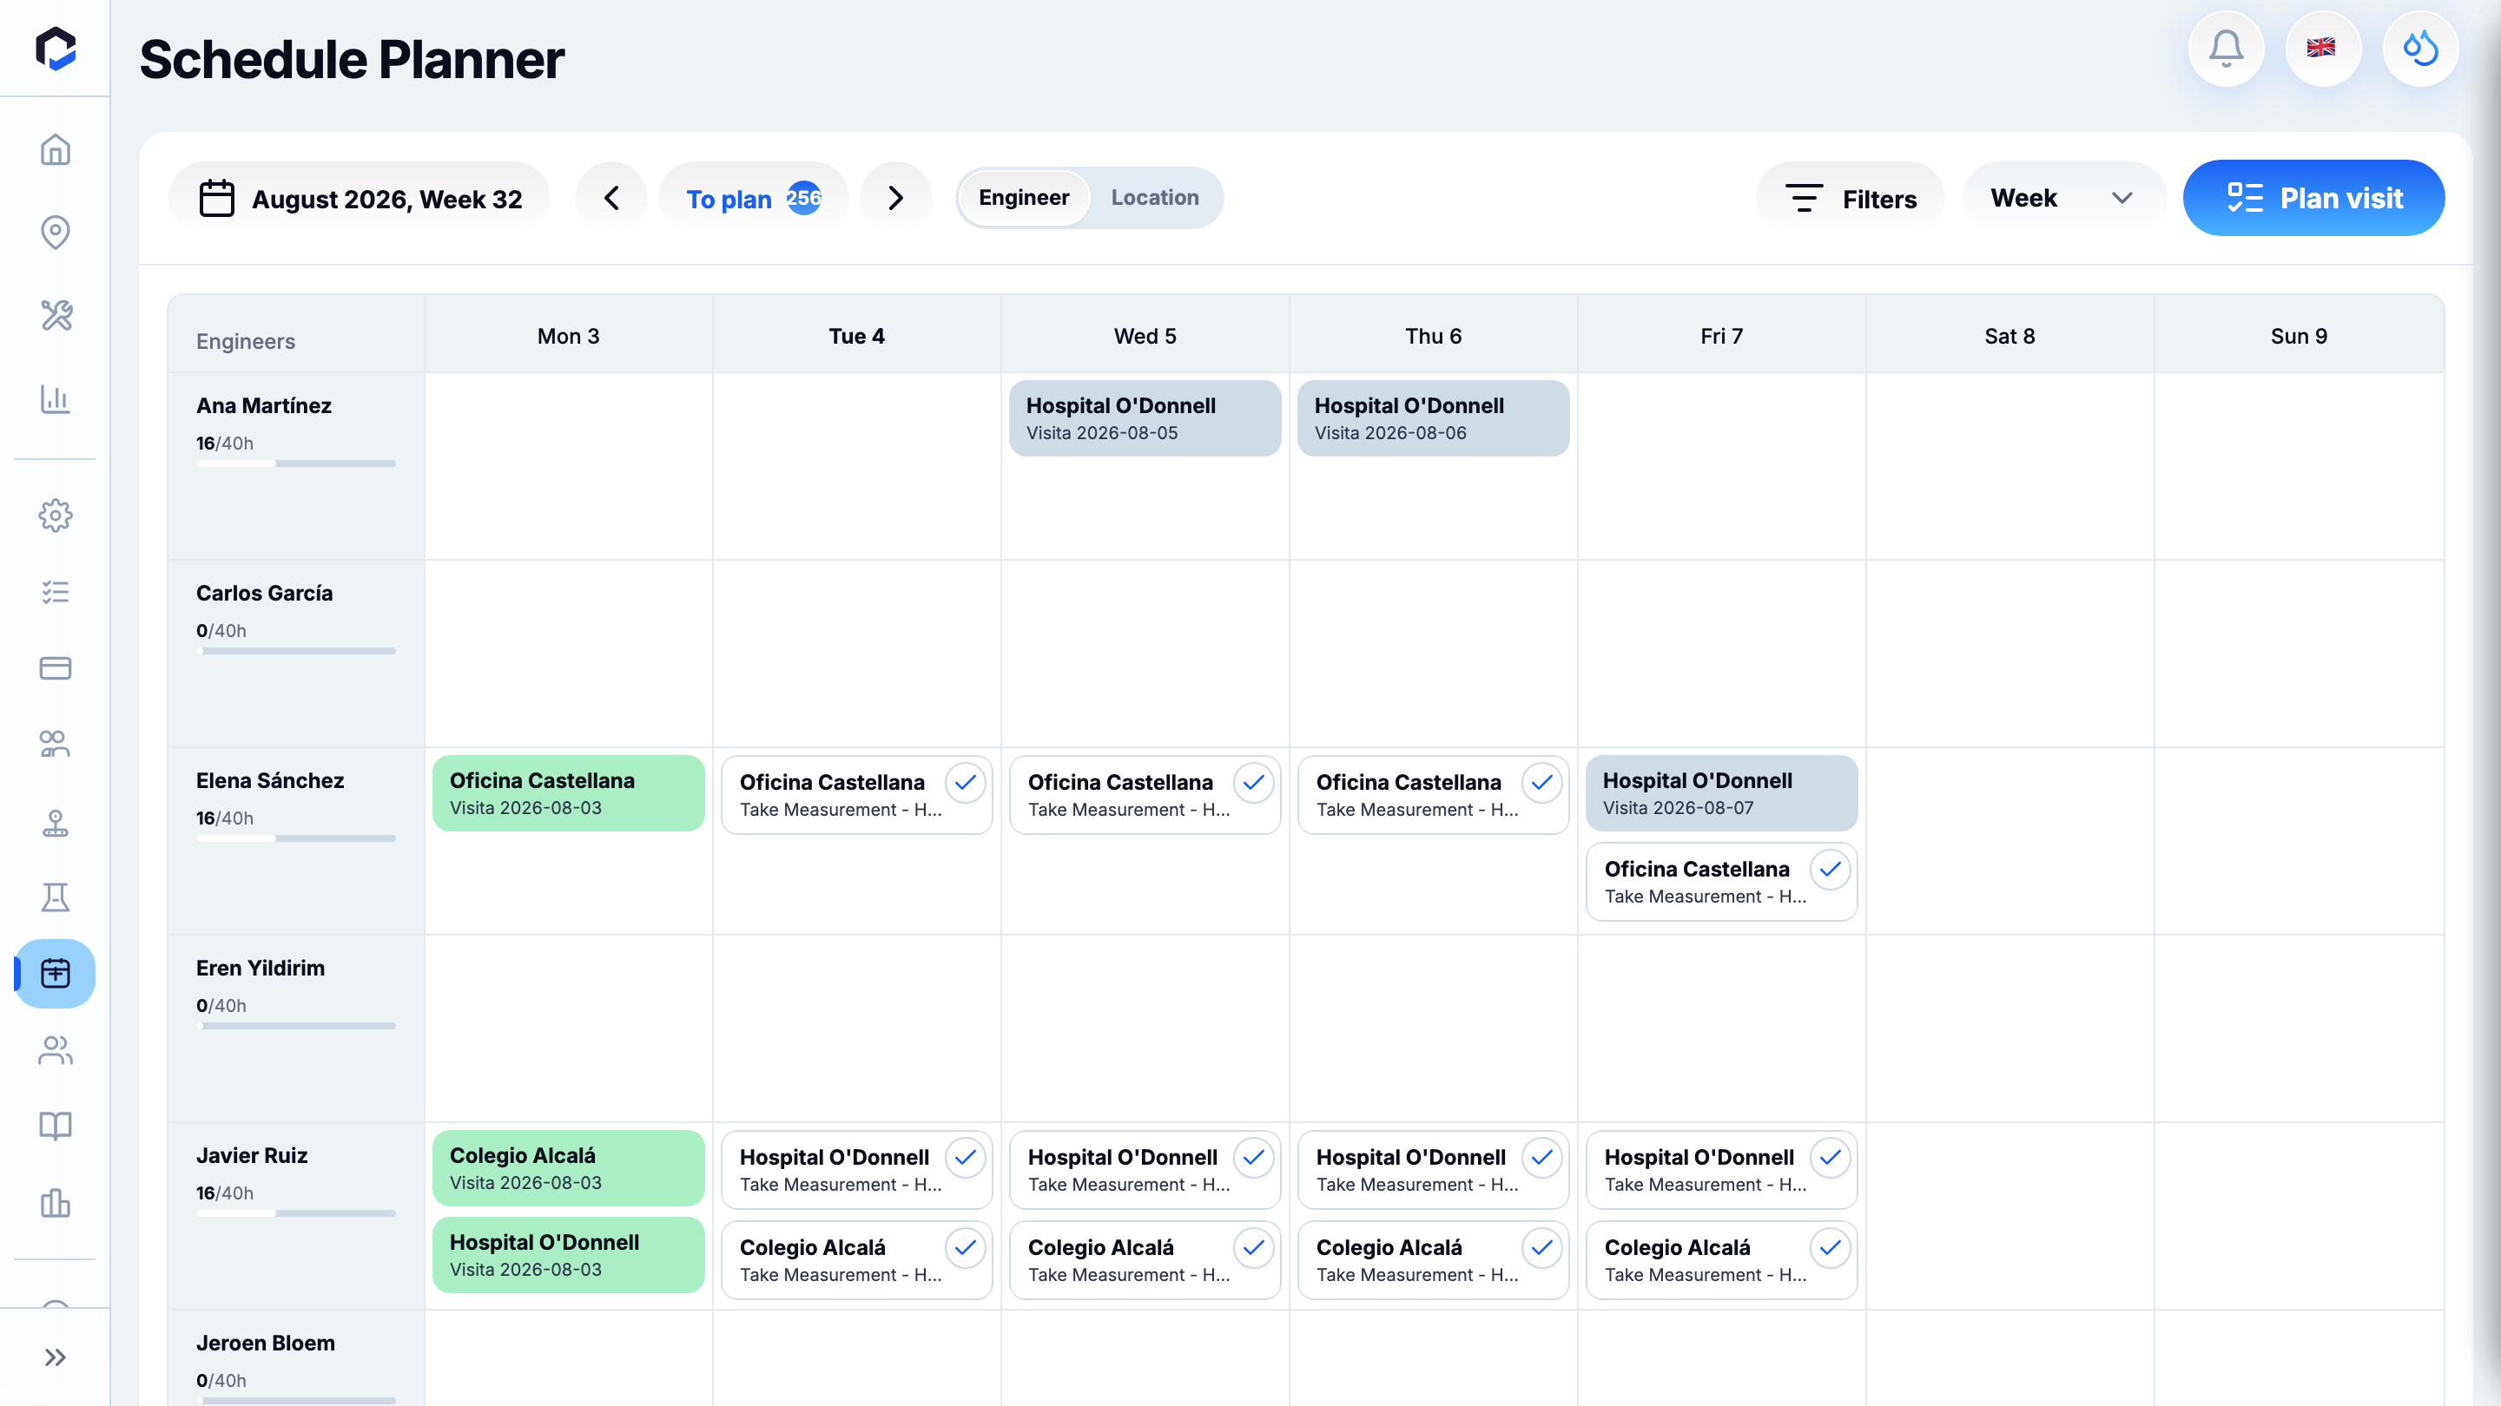Click the Plan visit button
This screenshot has height=1406, width=2501.
[x=2313, y=198]
